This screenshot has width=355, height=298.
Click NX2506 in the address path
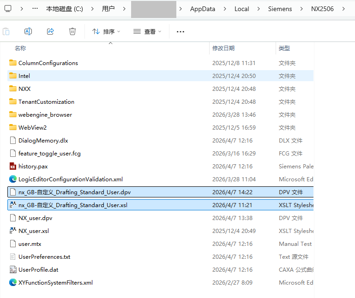pyautogui.click(x=322, y=9)
